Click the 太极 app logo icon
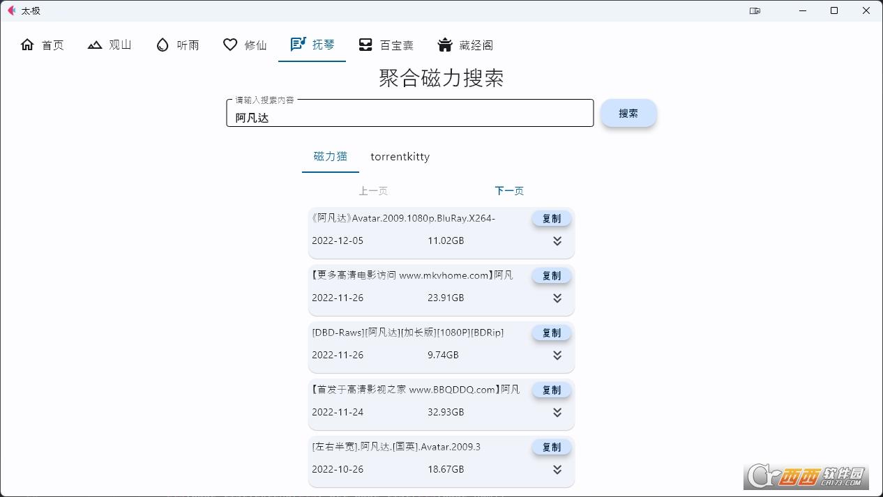 [10, 10]
